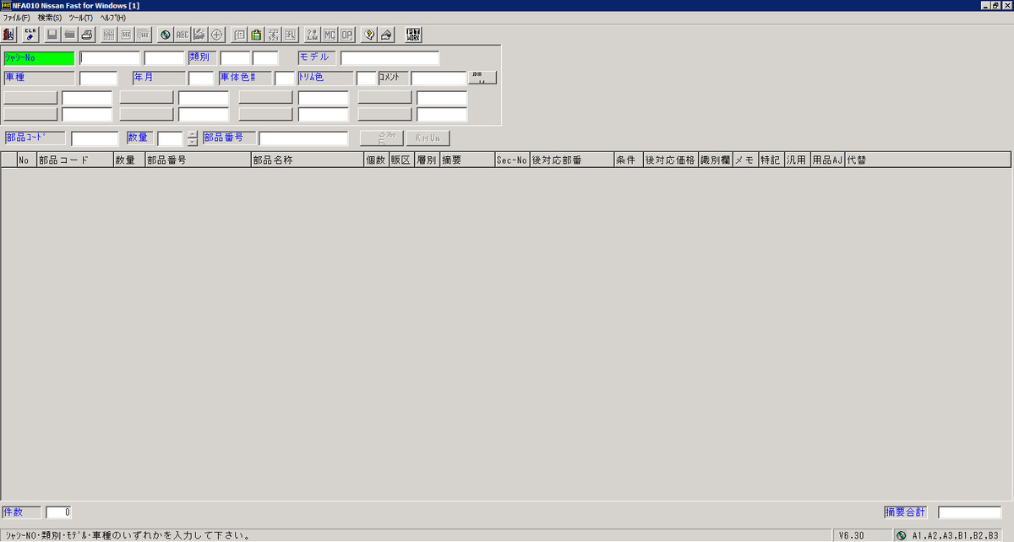Click the ABC toolbar icon
1014x542 pixels.
(183, 35)
